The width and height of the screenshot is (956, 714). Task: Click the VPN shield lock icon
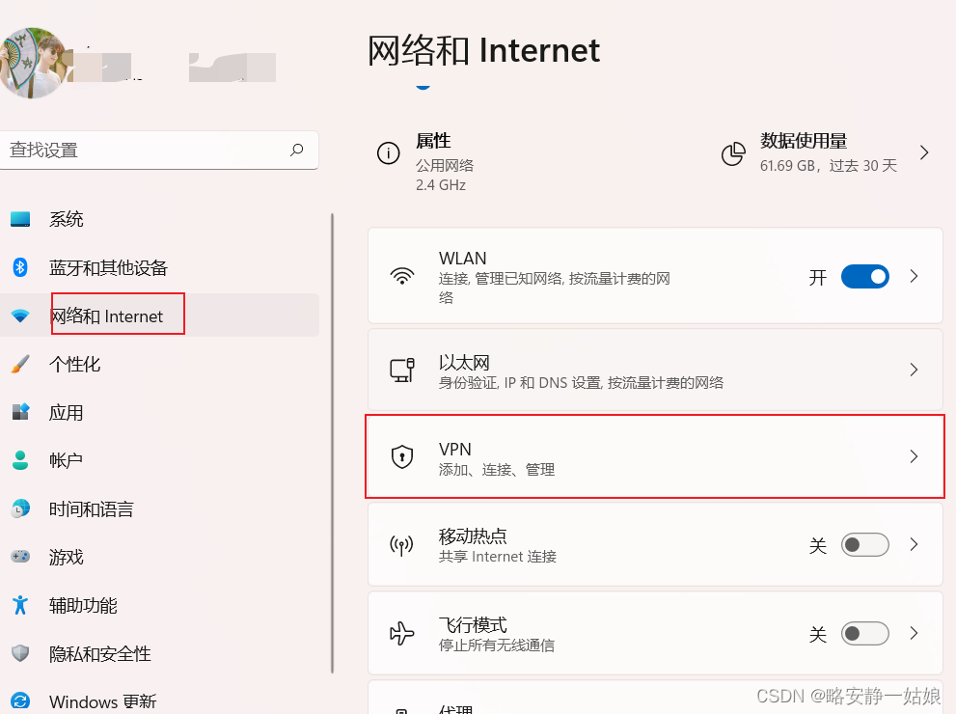[x=401, y=456]
